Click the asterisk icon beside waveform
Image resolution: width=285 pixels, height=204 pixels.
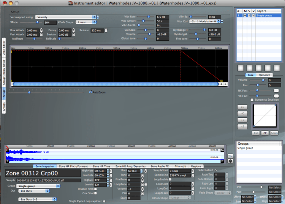click(x=230, y=161)
